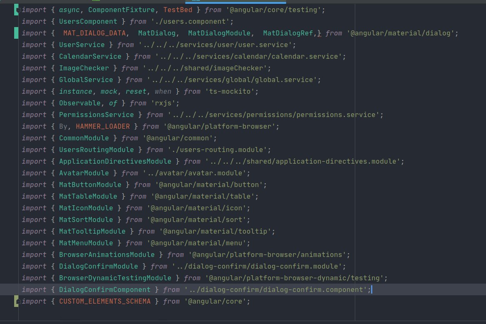Click the '@angular/material/dialog' path string

(401, 33)
